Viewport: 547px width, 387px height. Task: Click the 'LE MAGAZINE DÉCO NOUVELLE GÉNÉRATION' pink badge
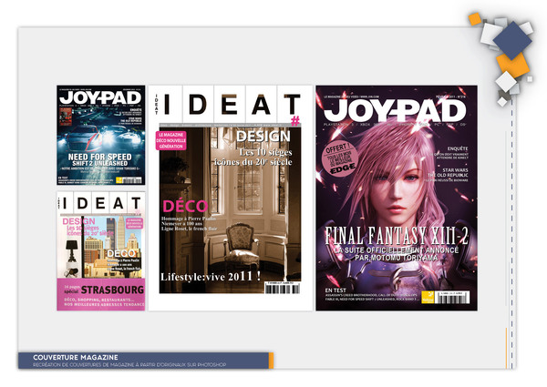[x=171, y=141]
